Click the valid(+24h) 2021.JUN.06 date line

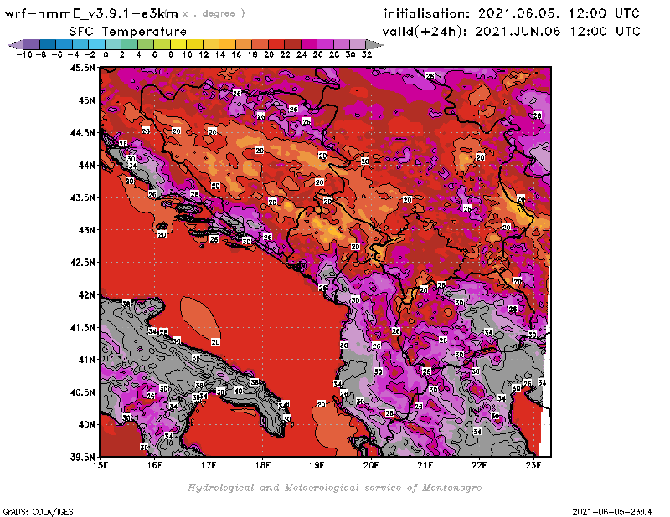coord(511,32)
